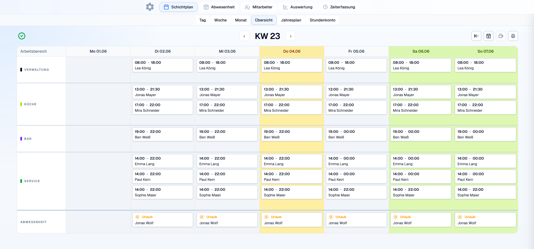Screen dimensions: 534x249
Task: Switch to the Tag view
Action: [x=203, y=20]
